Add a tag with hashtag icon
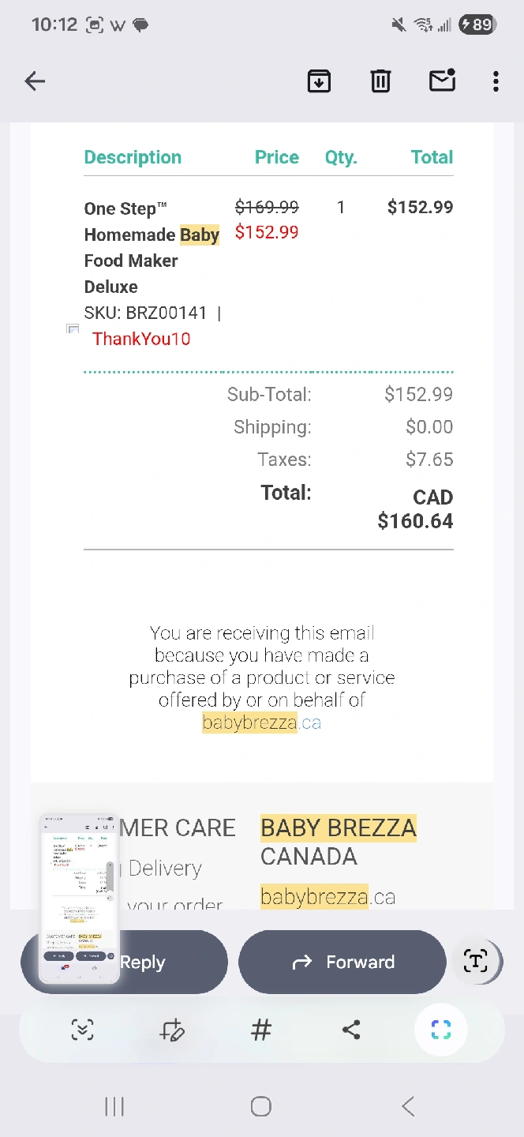The image size is (524, 1137). [x=261, y=1030]
